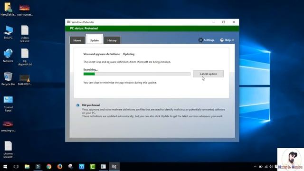This screenshot has width=304, height=171.
Task: Select the Recycle Bin desktop icon
Action: (x=8, y=79)
